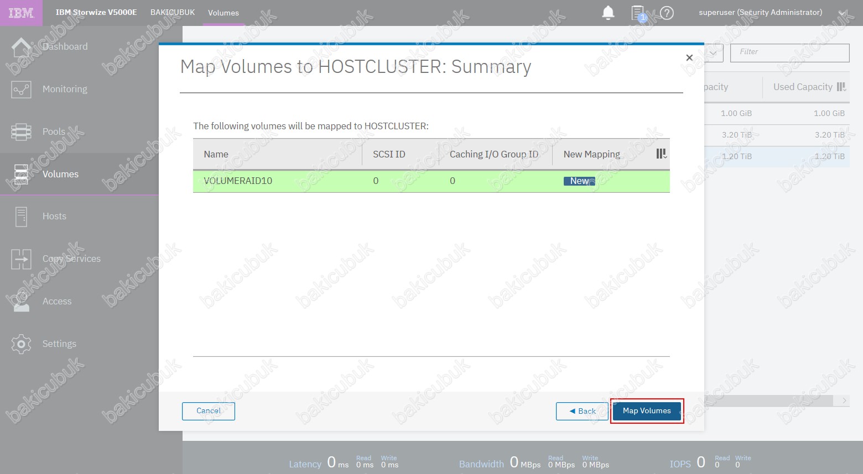Open Monitoring in the sidebar
This screenshot has width=863, height=474.
coord(65,89)
